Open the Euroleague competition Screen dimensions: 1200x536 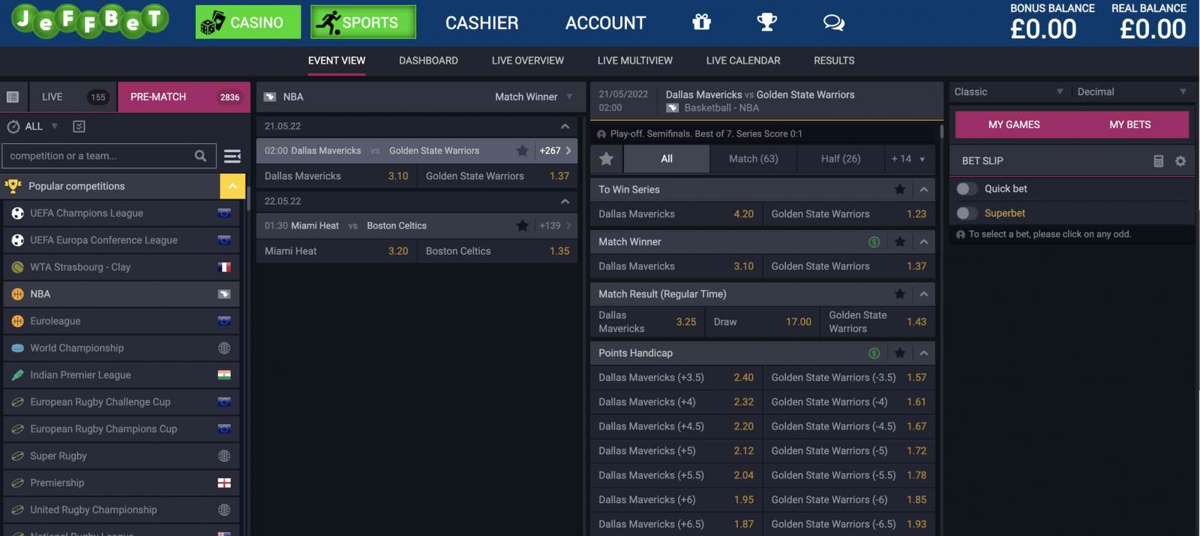coord(121,321)
